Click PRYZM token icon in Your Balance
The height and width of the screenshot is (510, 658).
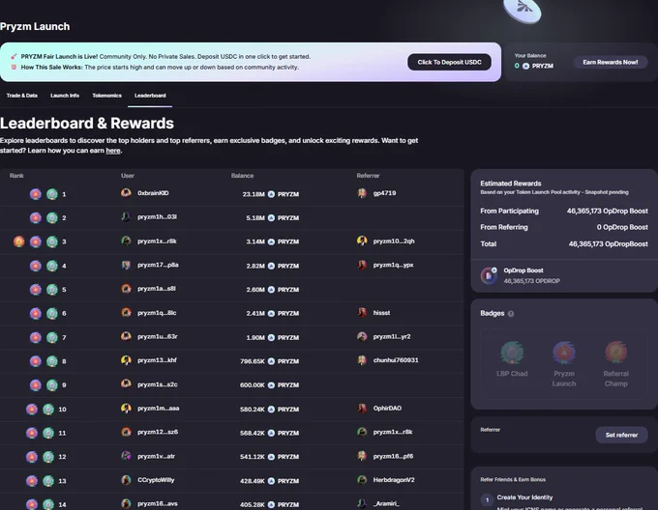click(525, 66)
